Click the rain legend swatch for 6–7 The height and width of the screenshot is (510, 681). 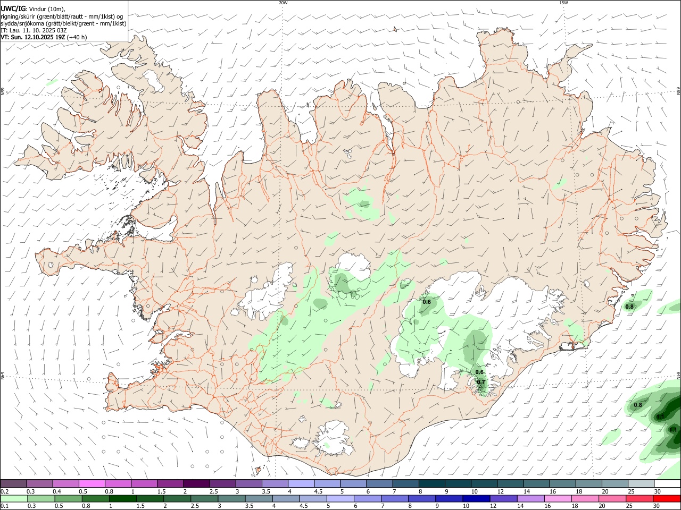point(367,498)
